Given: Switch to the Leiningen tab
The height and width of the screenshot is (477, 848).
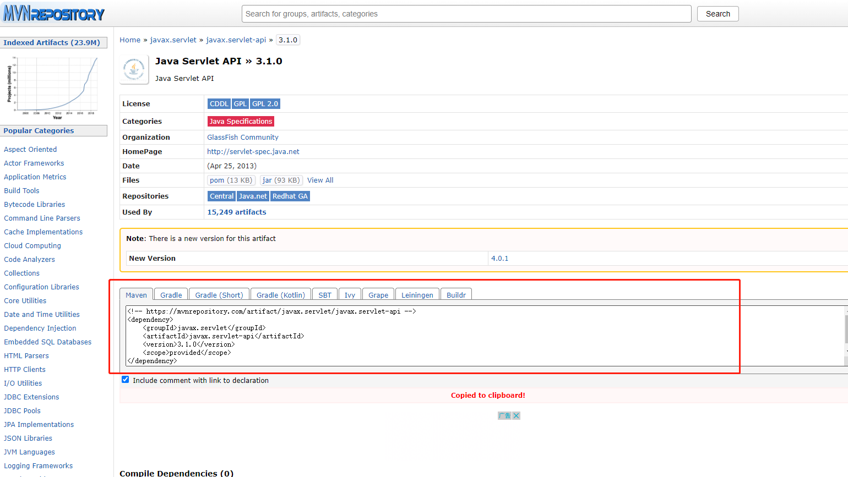Looking at the screenshot, I should click(x=417, y=295).
